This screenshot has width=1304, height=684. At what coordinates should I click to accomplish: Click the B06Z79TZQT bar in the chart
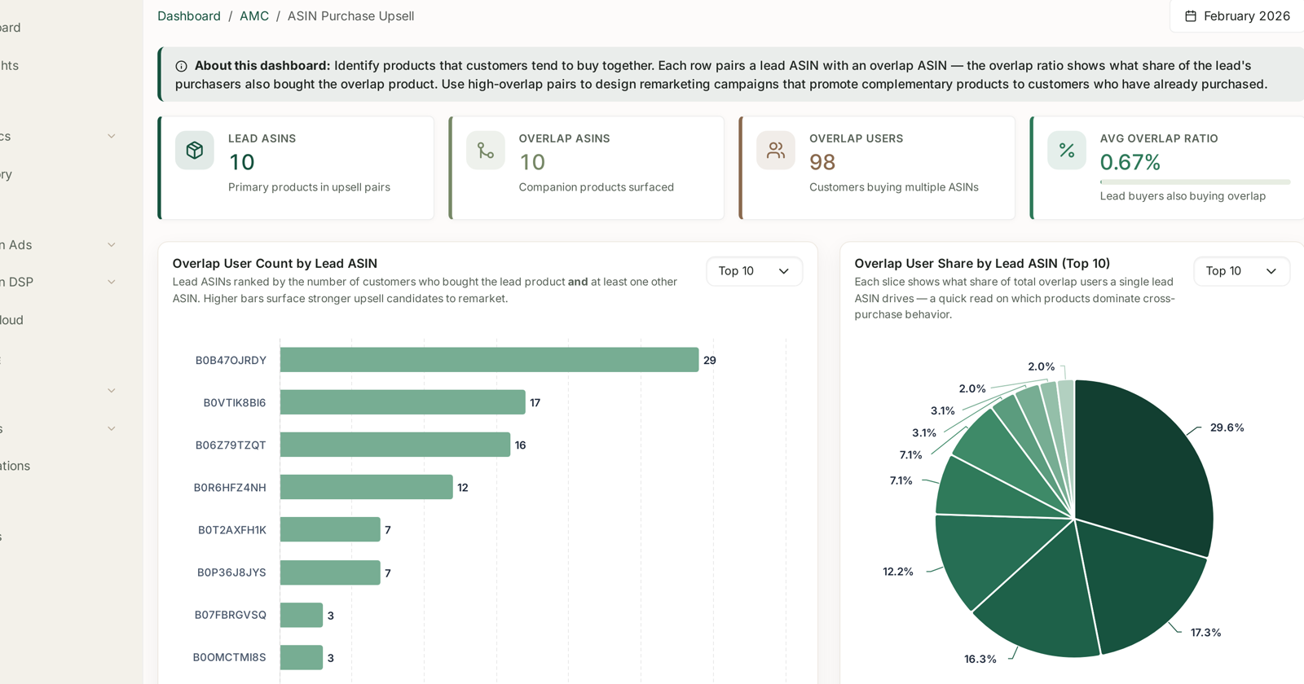point(395,445)
